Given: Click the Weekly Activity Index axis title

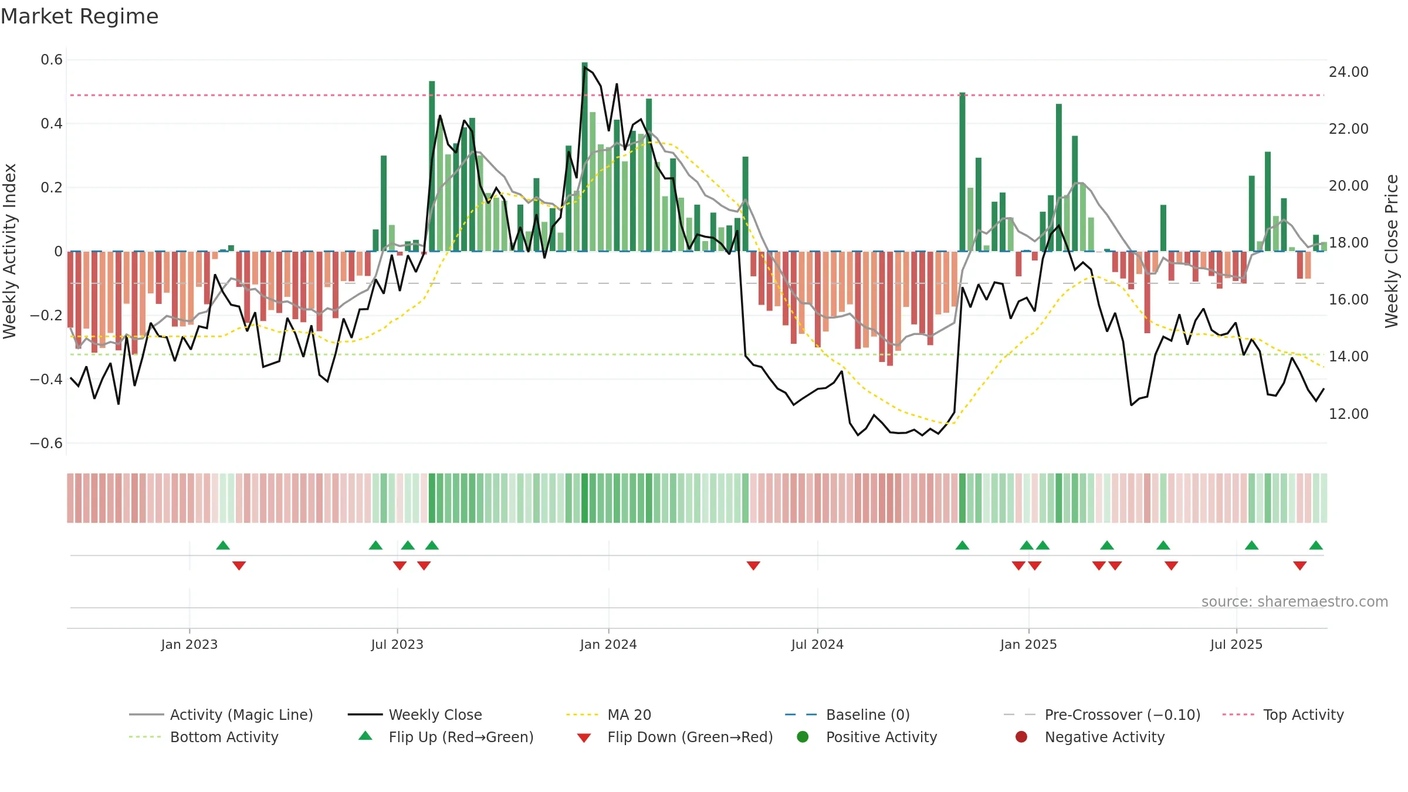Looking at the screenshot, I should [10, 251].
